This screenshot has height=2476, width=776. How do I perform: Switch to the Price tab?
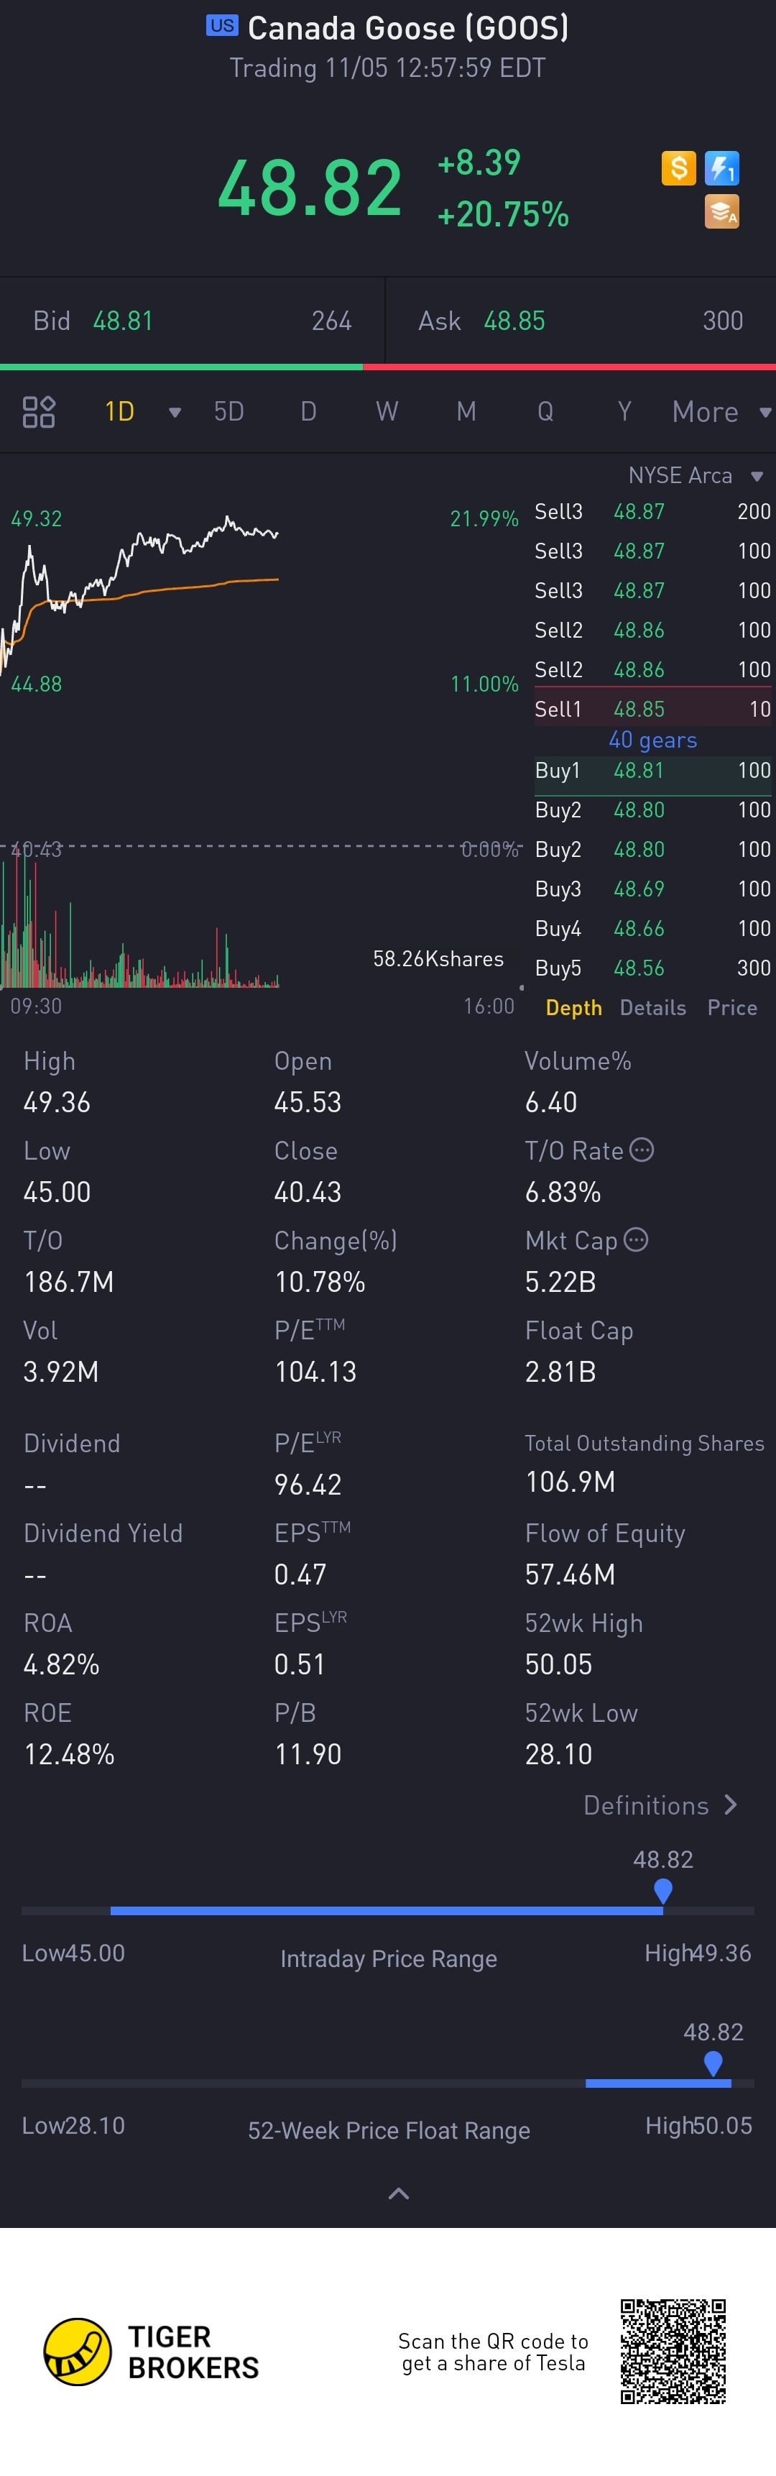tap(732, 1008)
